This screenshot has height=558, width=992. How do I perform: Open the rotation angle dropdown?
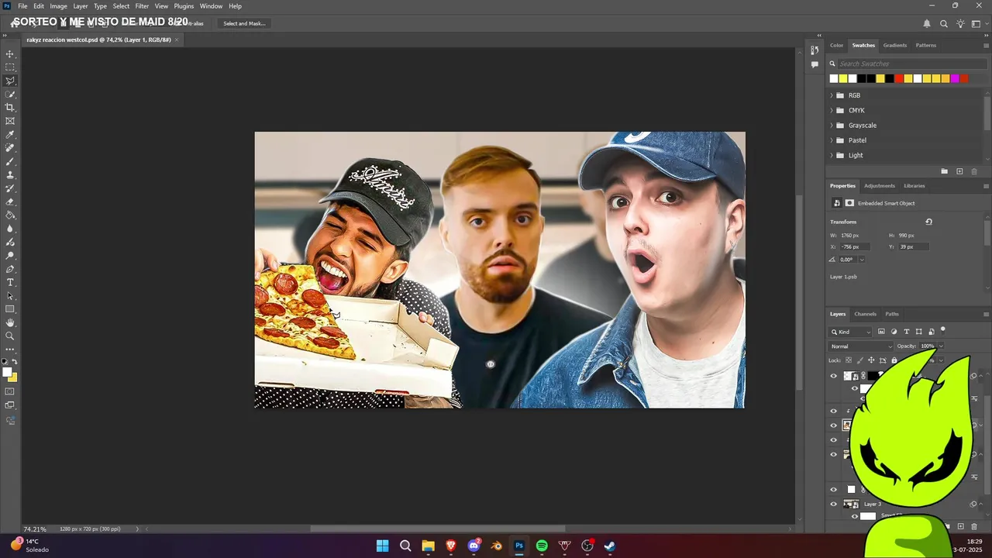(x=862, y=260)
